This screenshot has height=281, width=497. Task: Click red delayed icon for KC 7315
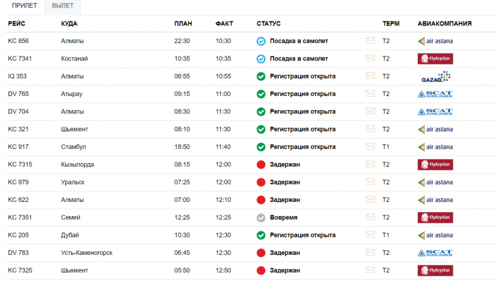(x=261, y=164)
